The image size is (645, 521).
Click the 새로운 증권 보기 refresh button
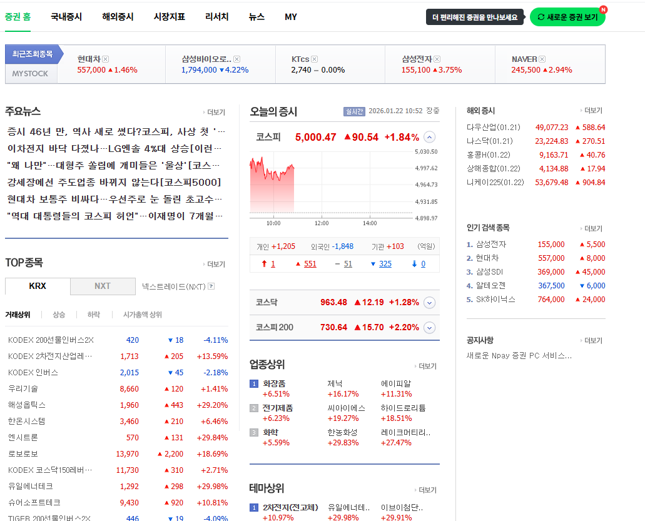[567, 17]
